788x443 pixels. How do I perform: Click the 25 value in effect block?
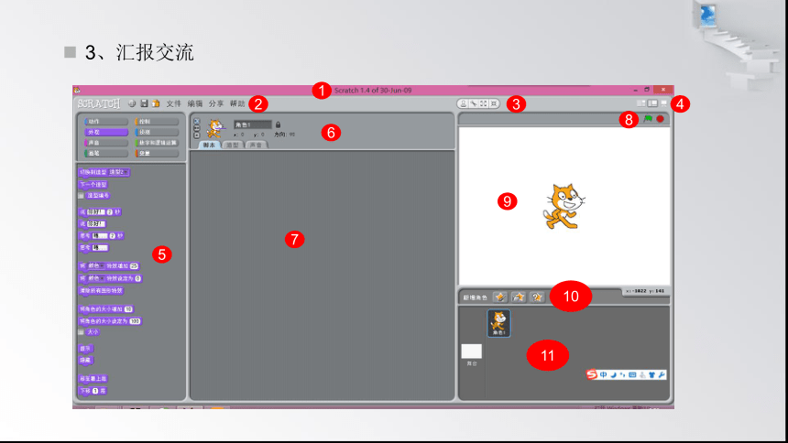click(134, 266)
